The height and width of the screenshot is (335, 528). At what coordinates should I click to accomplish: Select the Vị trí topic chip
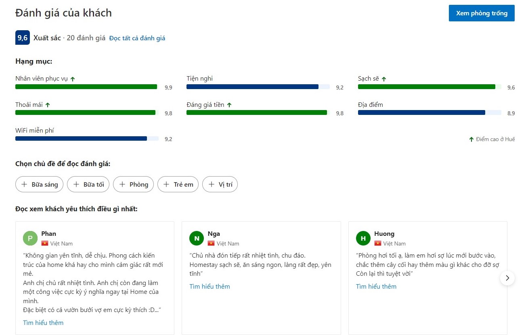tap(220, 184)
